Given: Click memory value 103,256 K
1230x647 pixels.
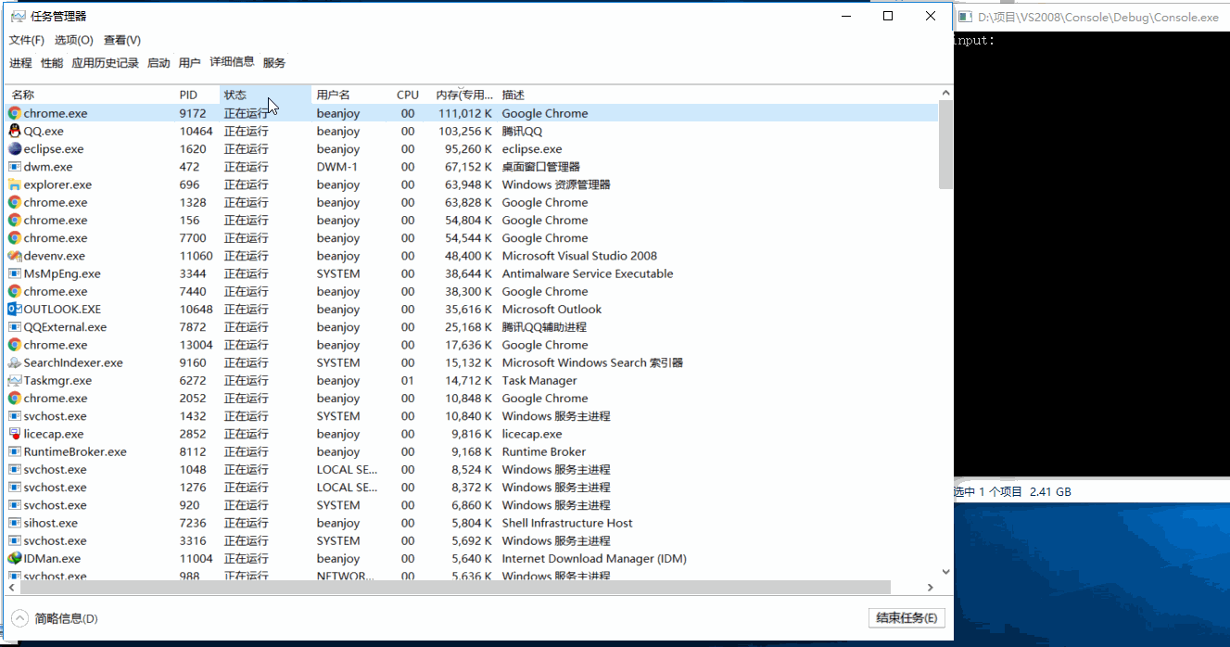Looking at the screenshot, I should 464,132.
